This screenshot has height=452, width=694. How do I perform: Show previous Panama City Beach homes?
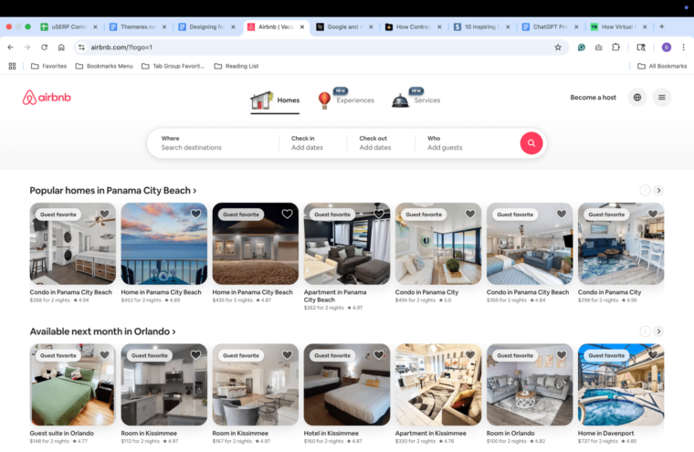[645, 190]
